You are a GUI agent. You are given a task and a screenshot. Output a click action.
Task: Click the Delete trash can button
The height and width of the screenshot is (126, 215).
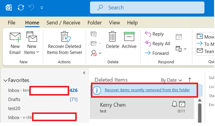(113, 40)
